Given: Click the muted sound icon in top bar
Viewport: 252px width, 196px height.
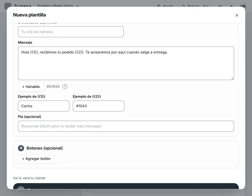Looking at the screenshot, I should pyautogui.click(x=220, y=6).
